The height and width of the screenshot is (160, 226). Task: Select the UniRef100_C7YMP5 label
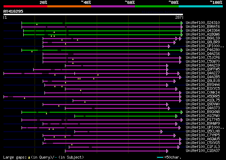203,135
